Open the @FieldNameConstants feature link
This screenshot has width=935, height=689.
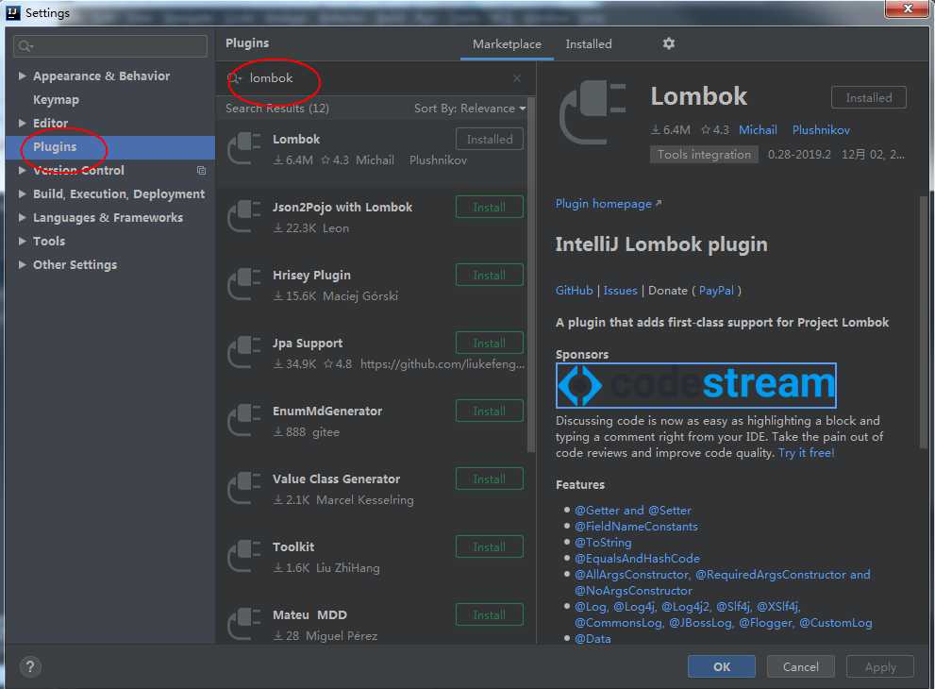[x=636, y=527]
